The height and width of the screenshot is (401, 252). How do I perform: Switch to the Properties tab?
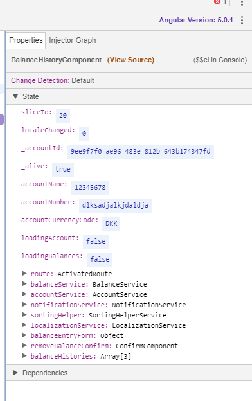(26, 40)
